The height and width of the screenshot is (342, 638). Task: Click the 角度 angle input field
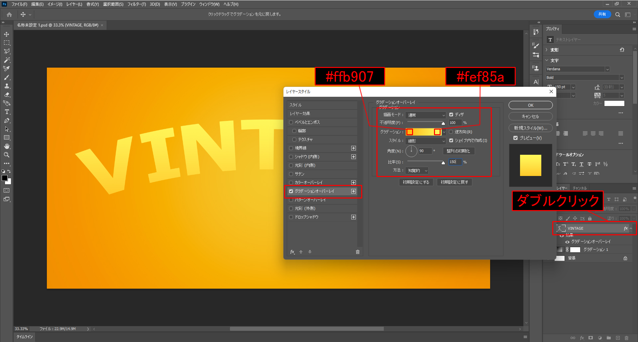[x=425, y=151]
